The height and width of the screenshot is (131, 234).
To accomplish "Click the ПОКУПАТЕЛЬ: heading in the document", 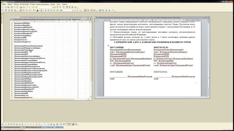I will pos(161,48).
